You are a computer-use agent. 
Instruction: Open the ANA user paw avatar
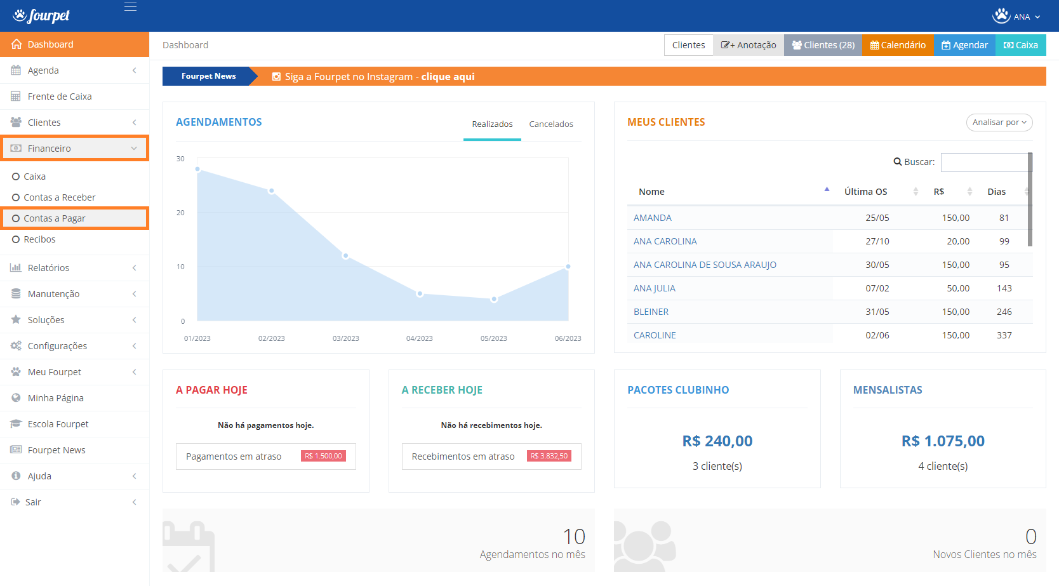tap(1001, 16)
